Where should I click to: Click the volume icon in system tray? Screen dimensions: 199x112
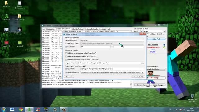point(177,110)
